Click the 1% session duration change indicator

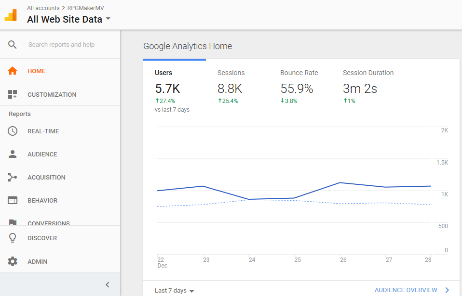pos(350,101)
